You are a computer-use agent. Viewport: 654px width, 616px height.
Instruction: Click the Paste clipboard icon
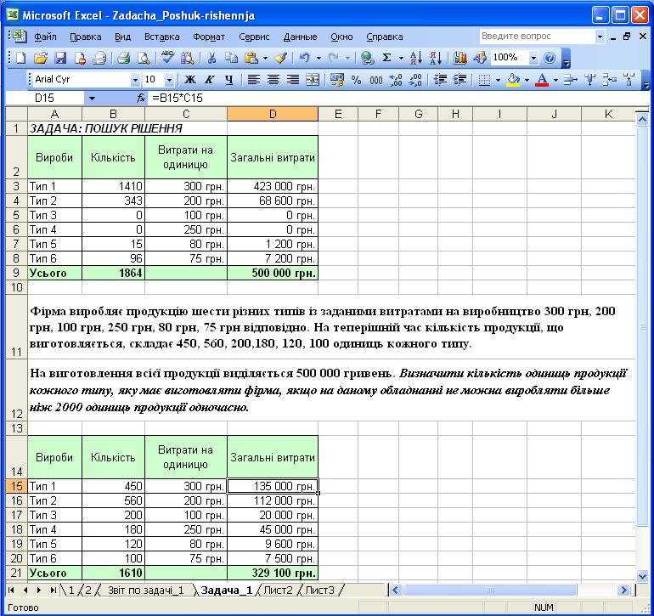tap(251, 58)
